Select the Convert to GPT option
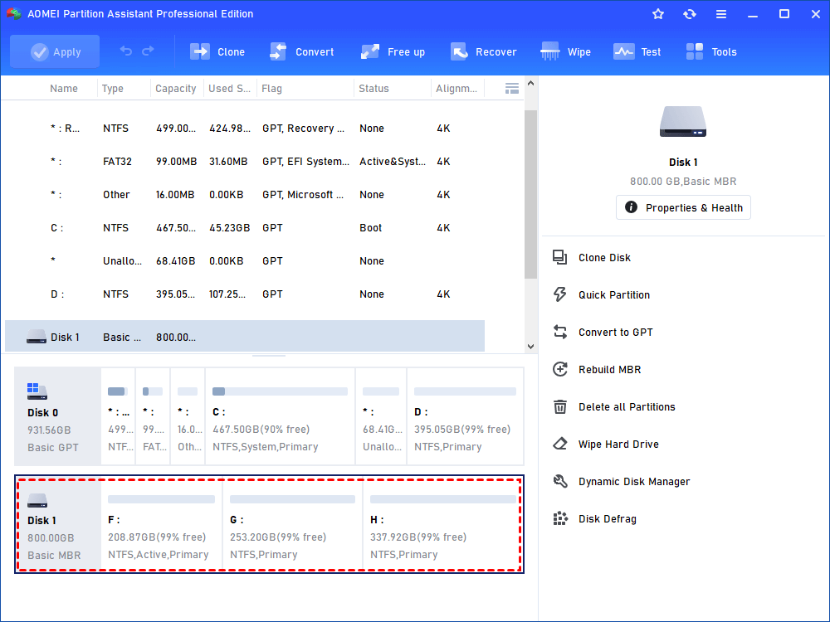This screenshot has width=830, height=622. (603, 333)
